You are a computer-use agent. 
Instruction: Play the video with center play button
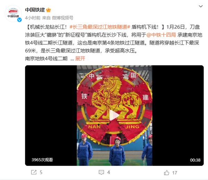pos(114,115)
